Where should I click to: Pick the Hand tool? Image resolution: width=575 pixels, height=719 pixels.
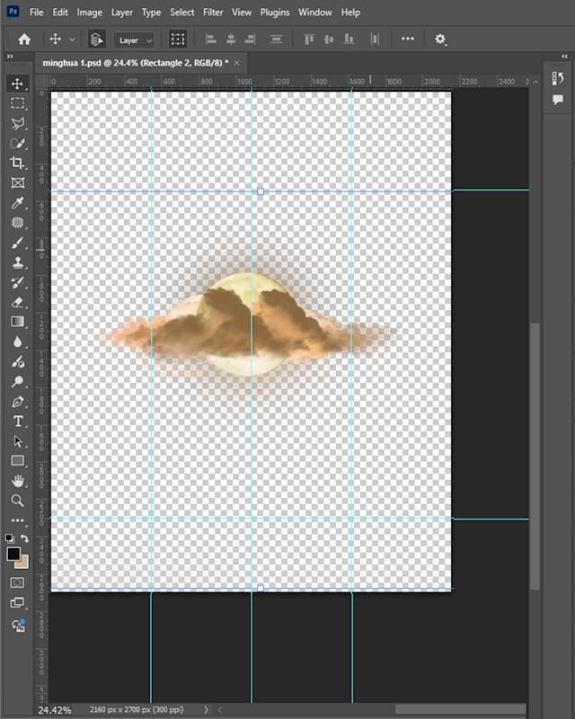point(17,481)
